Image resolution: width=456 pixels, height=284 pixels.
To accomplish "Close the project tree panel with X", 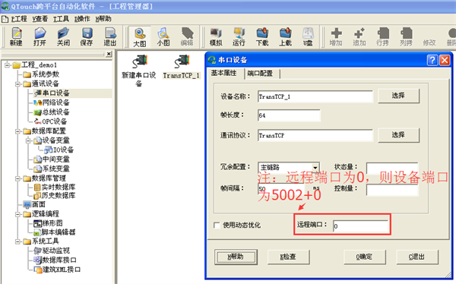I will (x=109, y=54).
